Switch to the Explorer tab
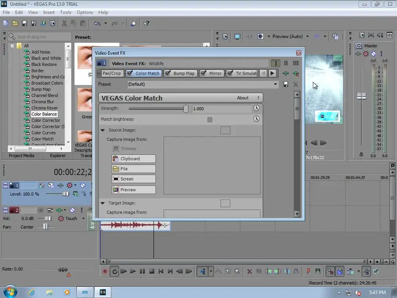Screen dimensions: 397x298 coord(57,156)
